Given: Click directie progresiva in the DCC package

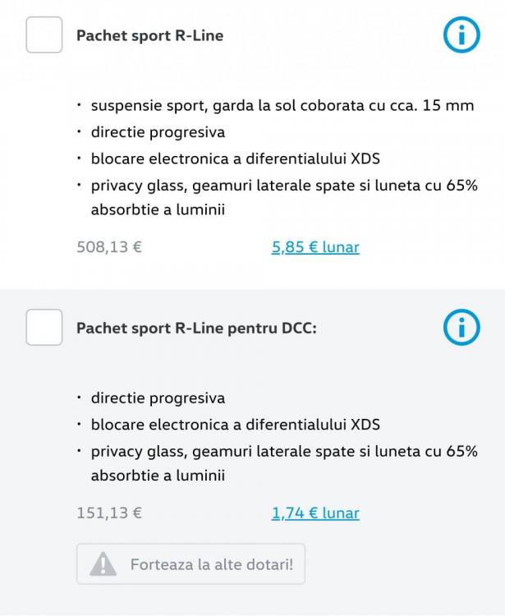Looking at the screenshot, I should 158,398.
